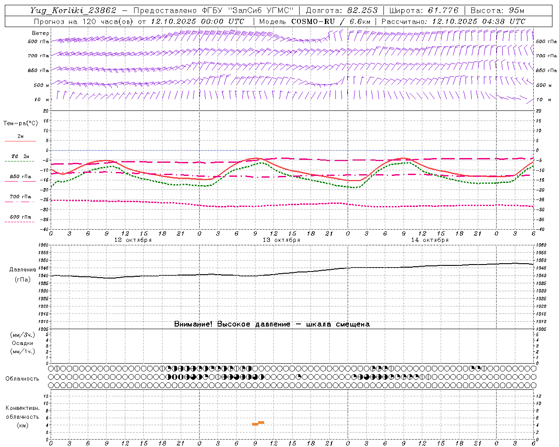Click the warning Внимание! Высокое давление text
The image size is (559, 447).
pyautogui.click(x=272, y=324)
